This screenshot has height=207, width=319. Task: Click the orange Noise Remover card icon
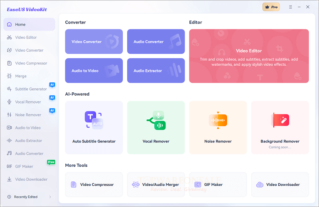click(x=218, y=120)
